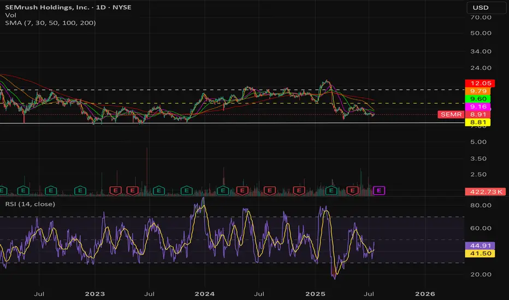Image resolution: width=509 pixels, height=300 pixels.
Task: Click the yellow 41.50 RSI average label
Action: click(480, 253)
